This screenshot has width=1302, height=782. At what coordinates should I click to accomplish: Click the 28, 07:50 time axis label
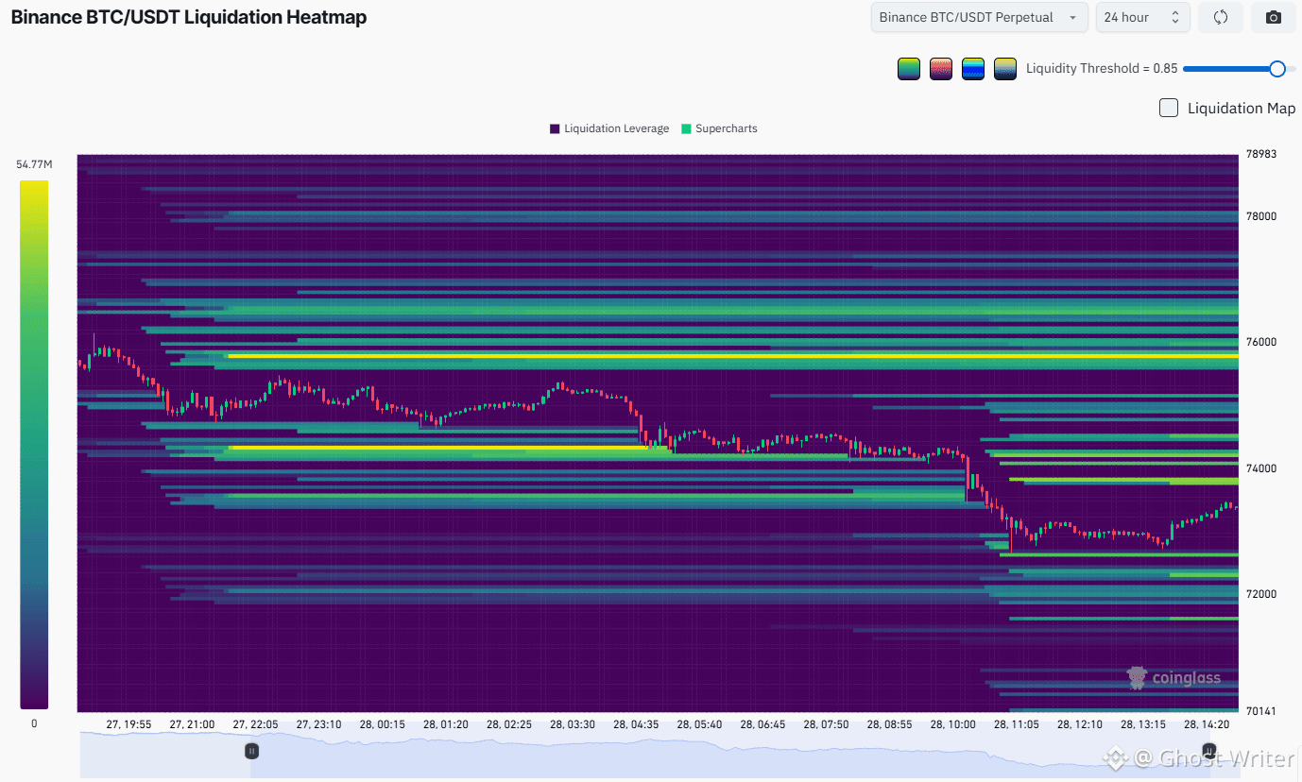coord(826,724)
